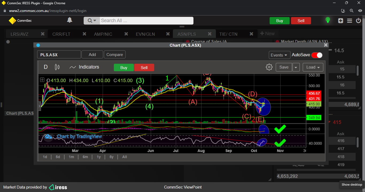Set chart range to 1y

click(x=99, y=157)
